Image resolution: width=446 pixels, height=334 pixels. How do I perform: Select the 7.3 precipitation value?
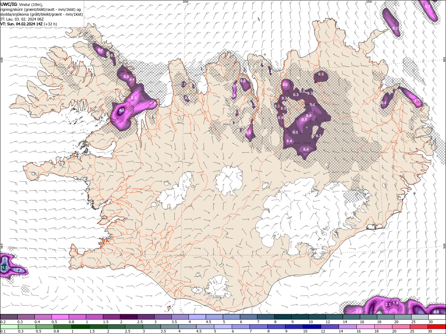point(19,270)
